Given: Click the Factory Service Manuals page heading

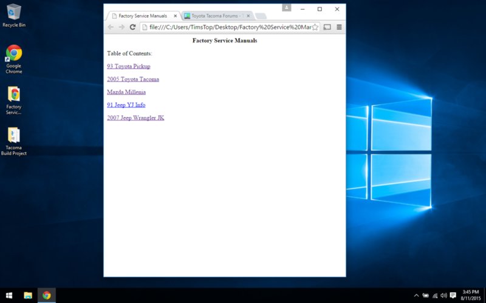Looking at the screenshot, I should point(225,41).
